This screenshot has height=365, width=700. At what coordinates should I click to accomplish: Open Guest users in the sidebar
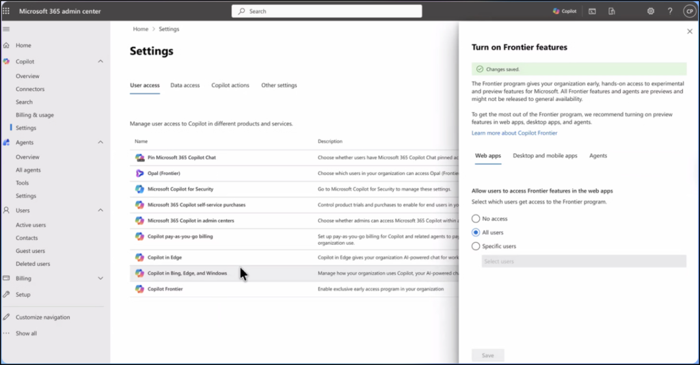(x=30, y=251)
